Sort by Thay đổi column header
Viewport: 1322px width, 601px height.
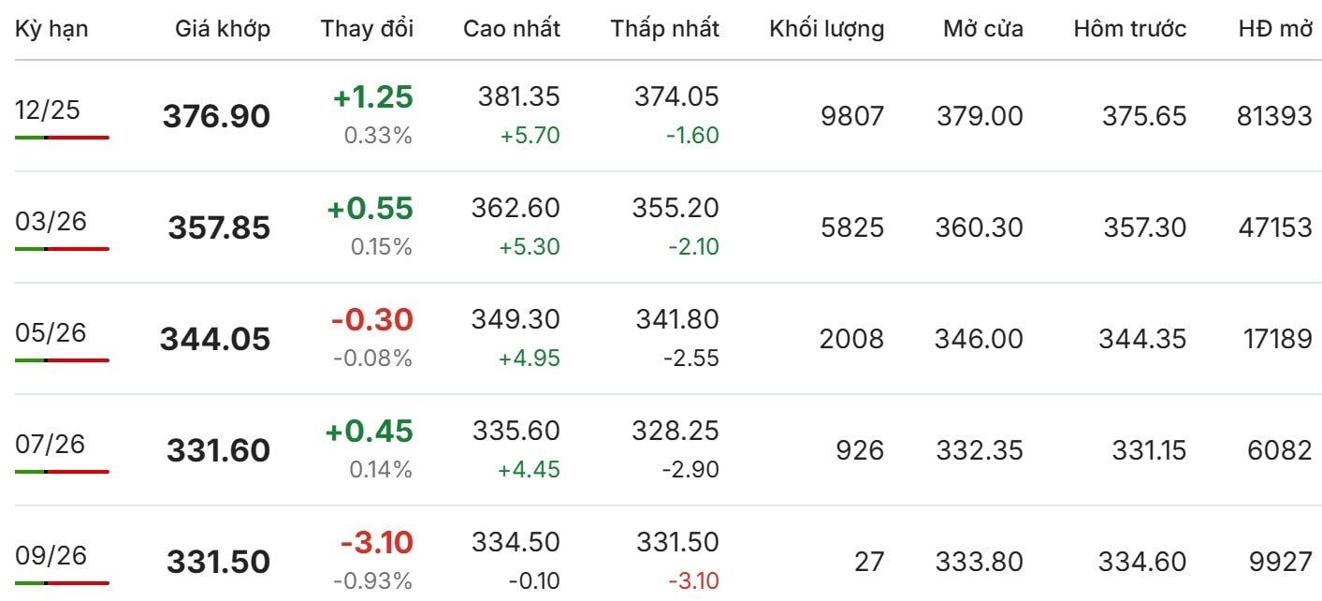(367, 29)
